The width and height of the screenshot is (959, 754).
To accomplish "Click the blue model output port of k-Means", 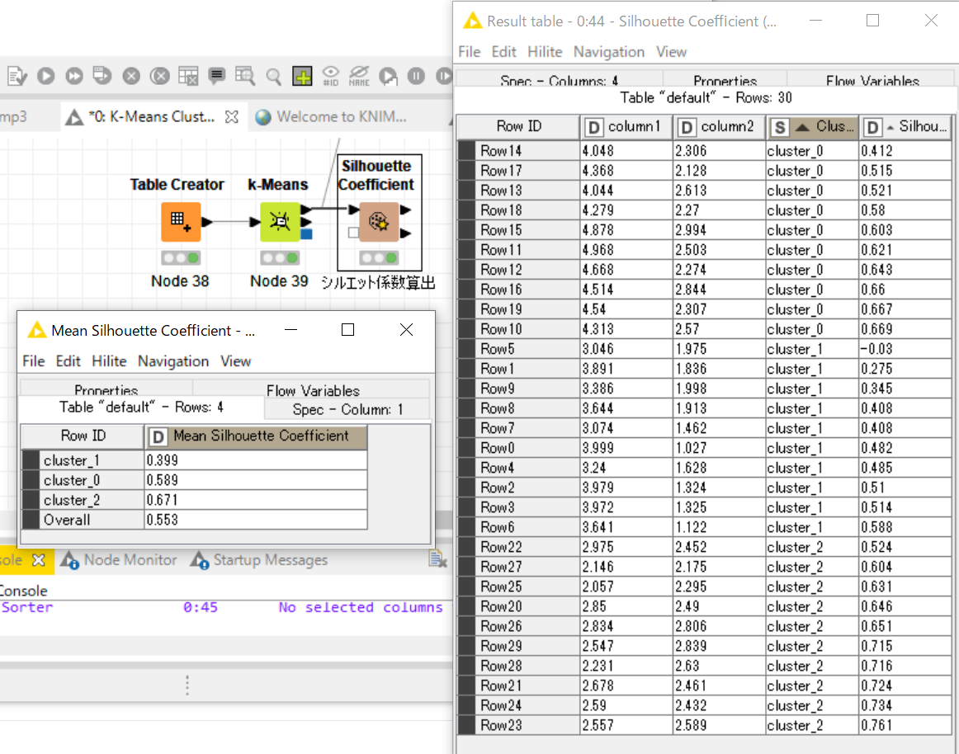I will [x=307, y=233].
